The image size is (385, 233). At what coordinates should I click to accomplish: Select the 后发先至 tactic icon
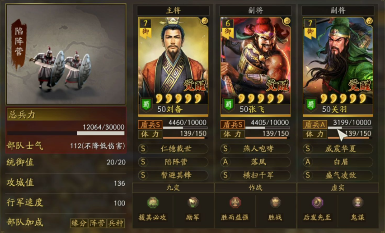[x=317, y=203]
